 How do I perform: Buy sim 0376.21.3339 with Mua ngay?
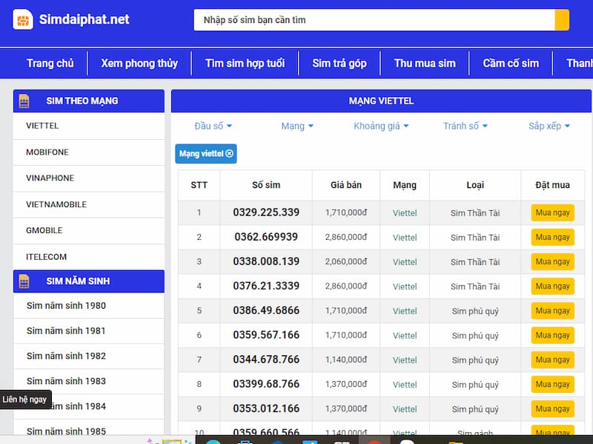(552, 286)
